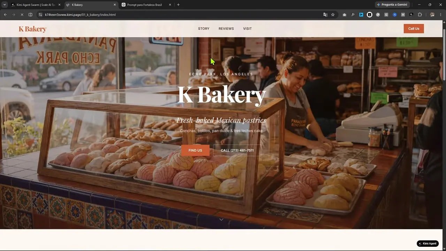446x251 pixels.
Task: Click CALL (213) 481-7511 button
Action: [237, 150]
